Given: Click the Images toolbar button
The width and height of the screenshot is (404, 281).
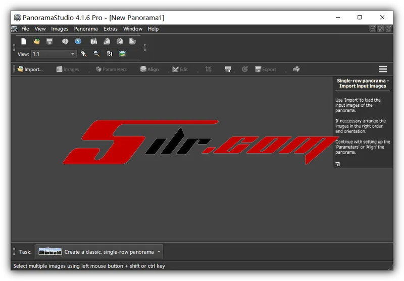Looking at the screenshot, I should (x=68, y=69).
